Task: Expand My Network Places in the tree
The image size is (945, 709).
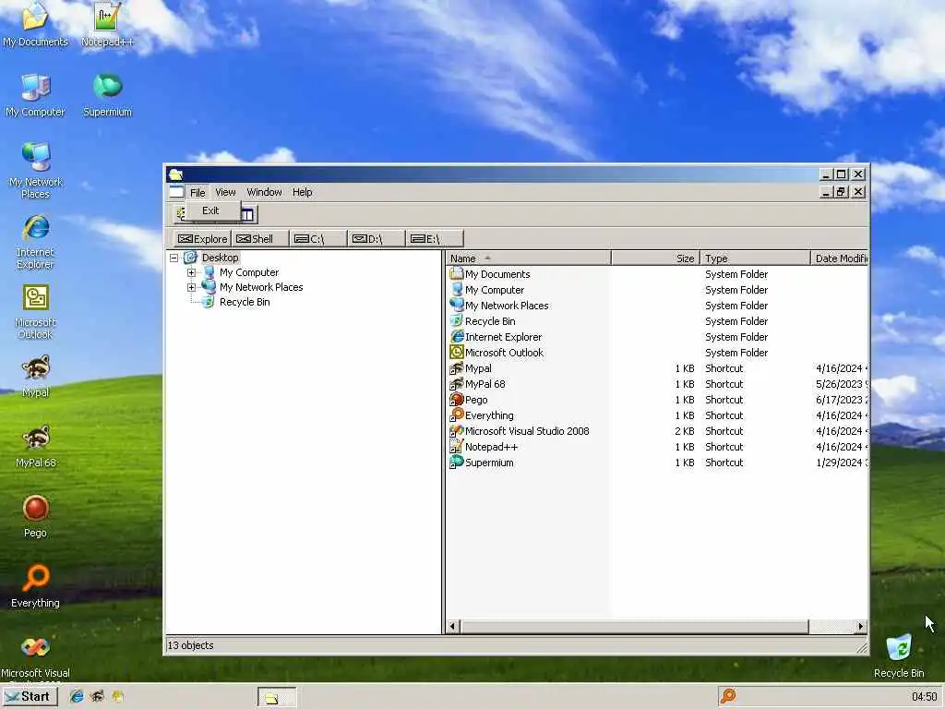Action: point(192,288)
